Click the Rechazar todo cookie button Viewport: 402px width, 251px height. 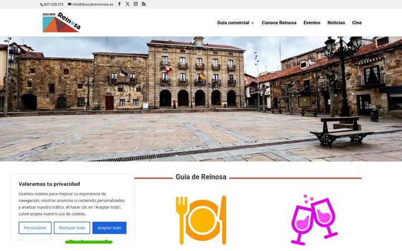click(72, 228)
